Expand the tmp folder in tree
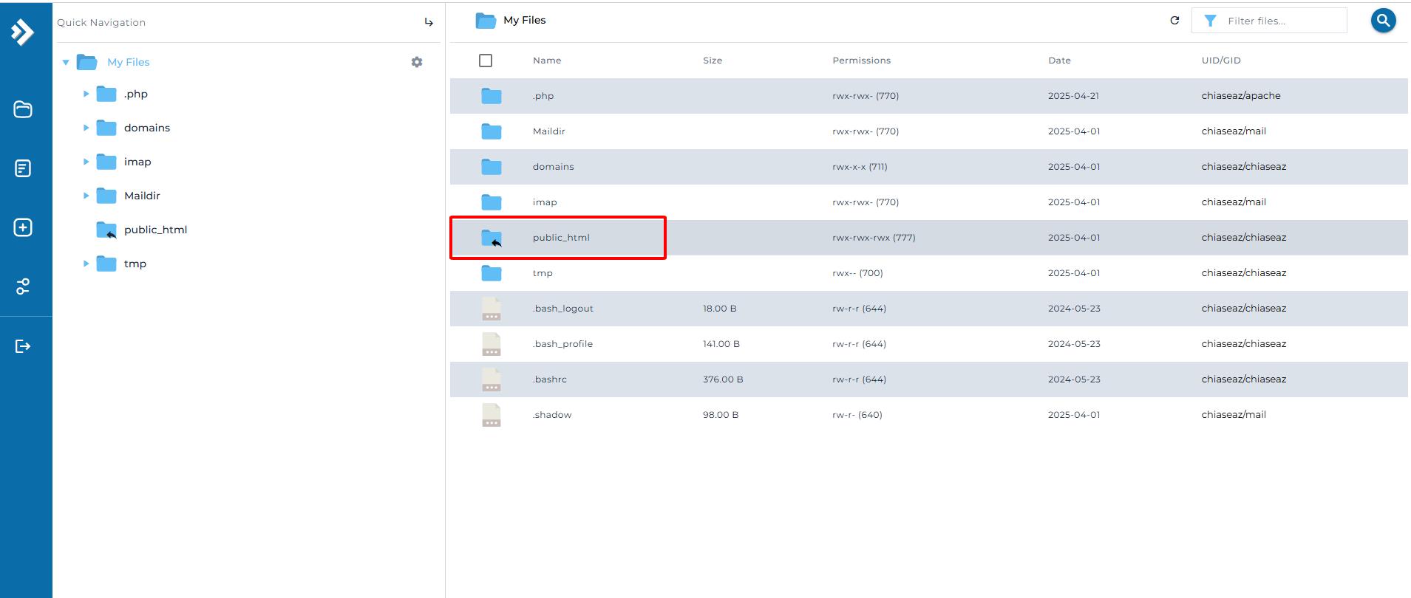 [86, 264]
